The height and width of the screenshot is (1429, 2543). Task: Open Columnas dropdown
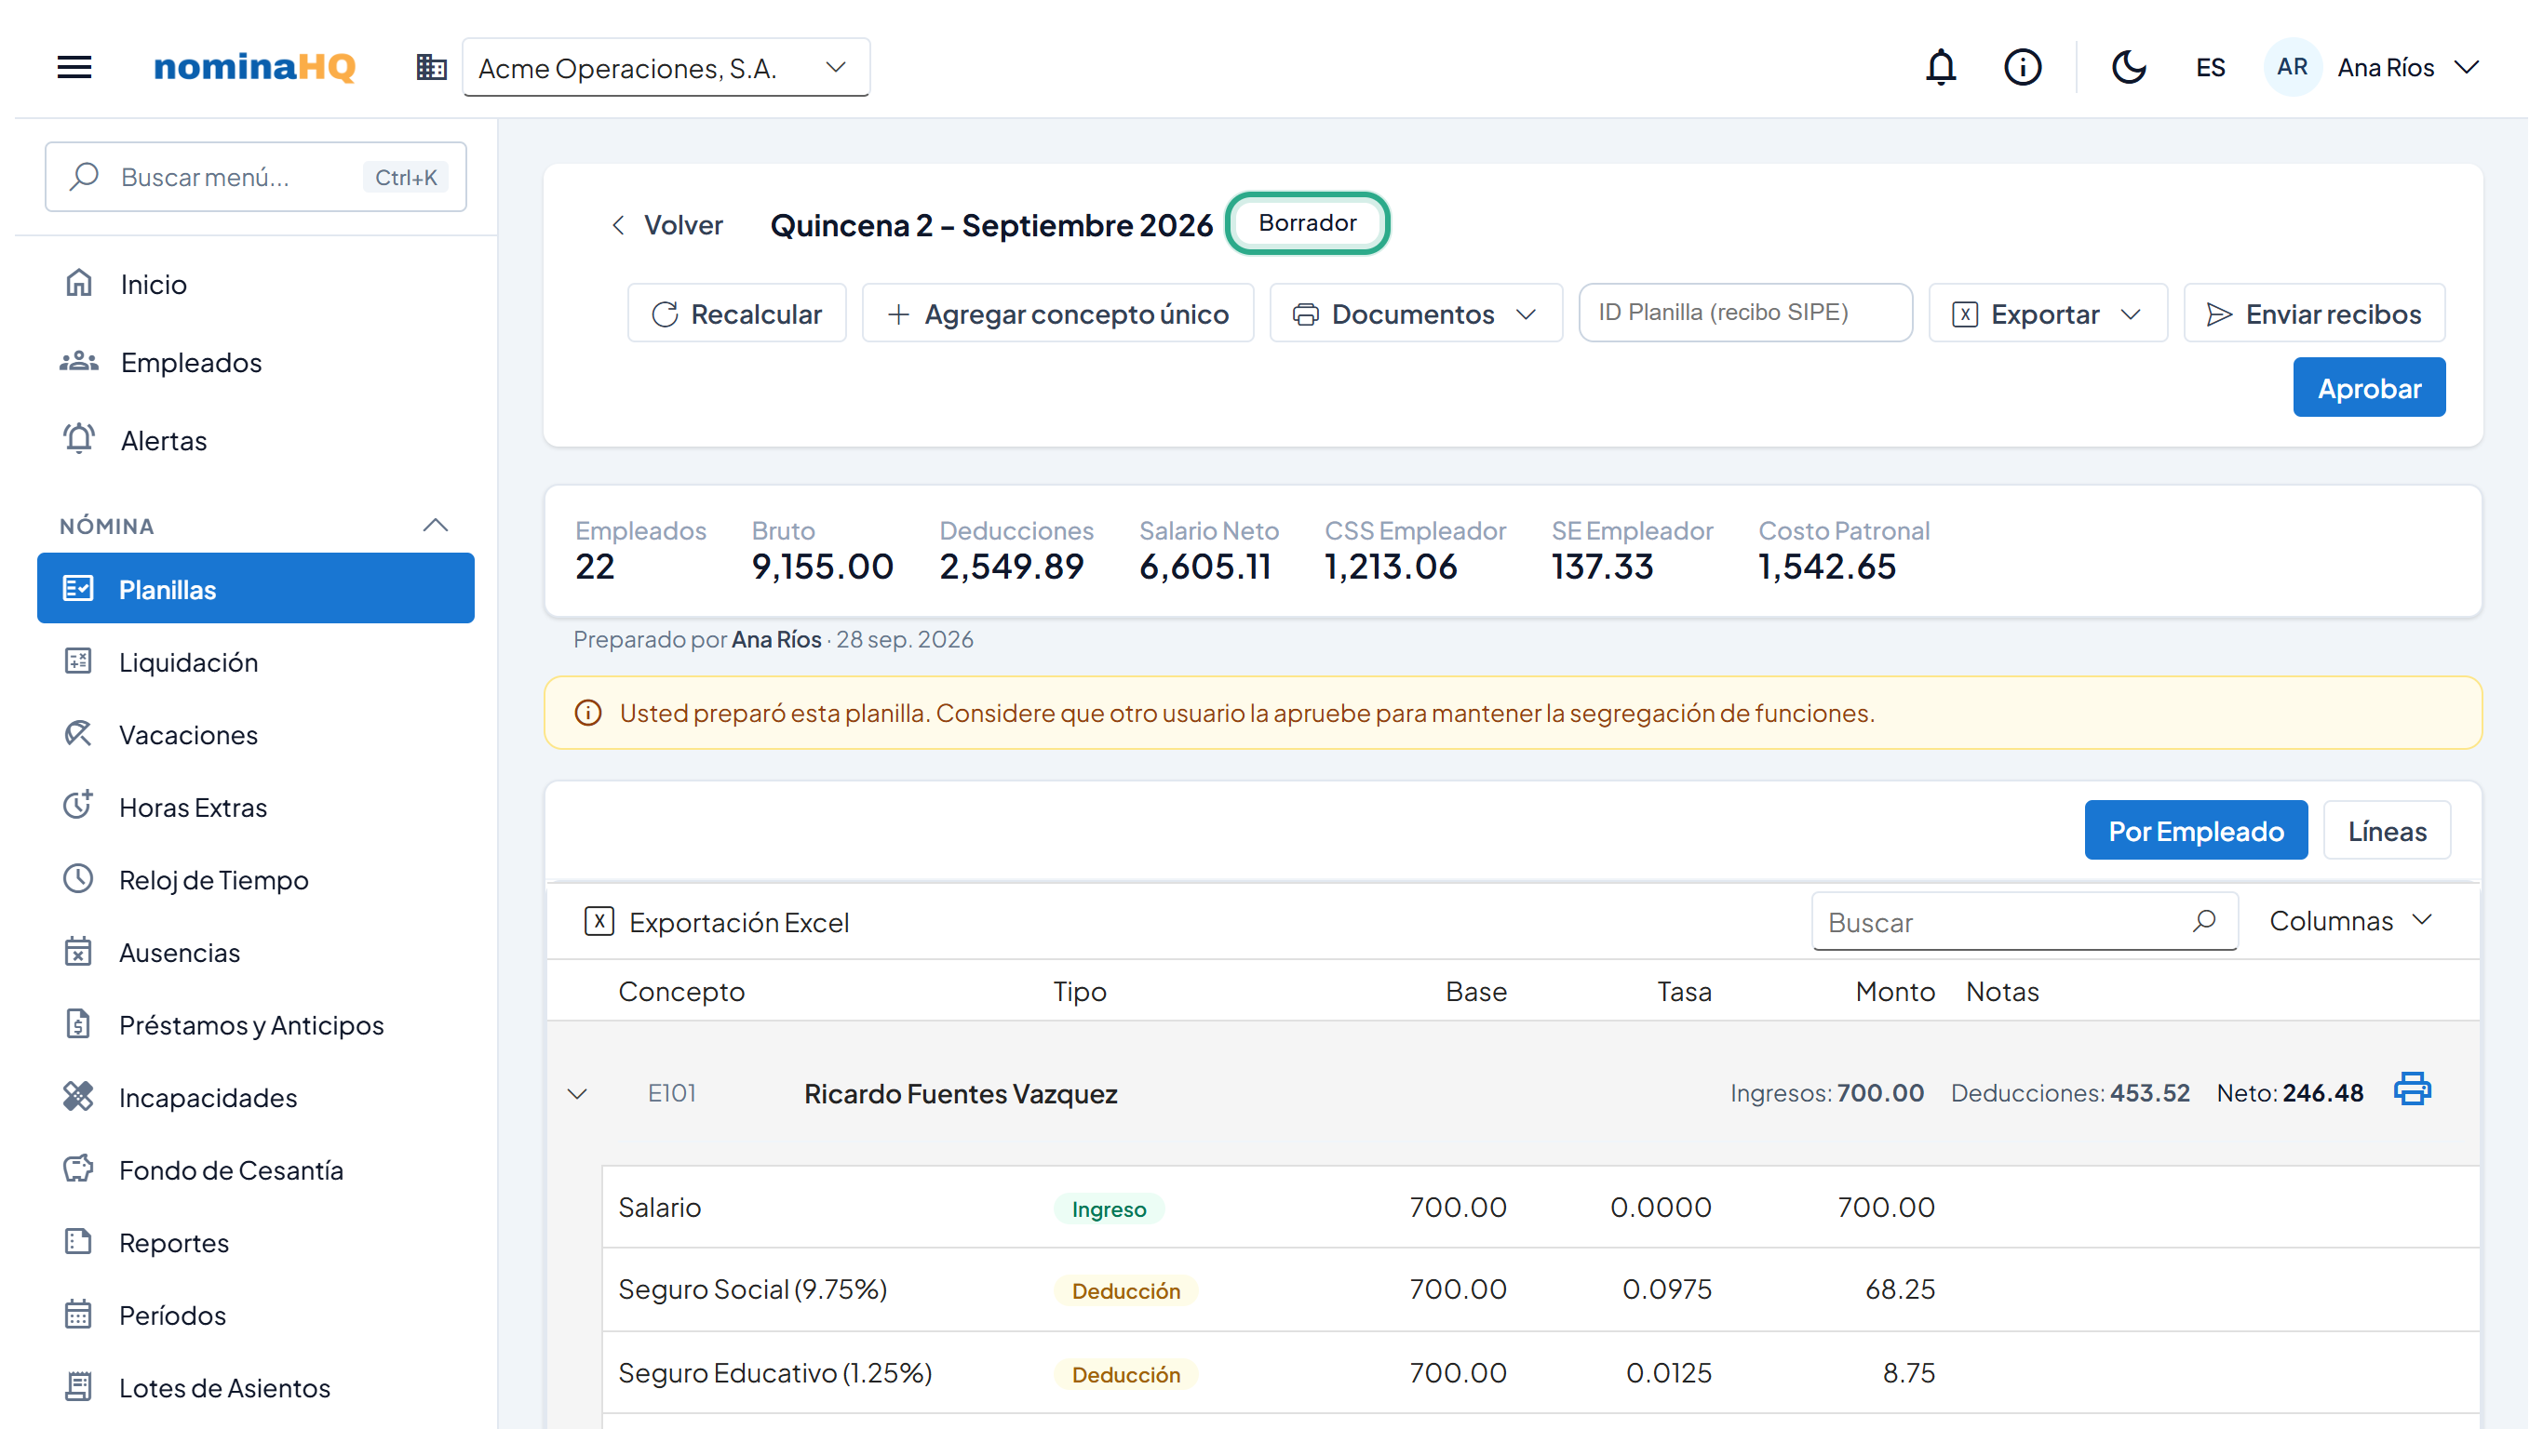2349,921
